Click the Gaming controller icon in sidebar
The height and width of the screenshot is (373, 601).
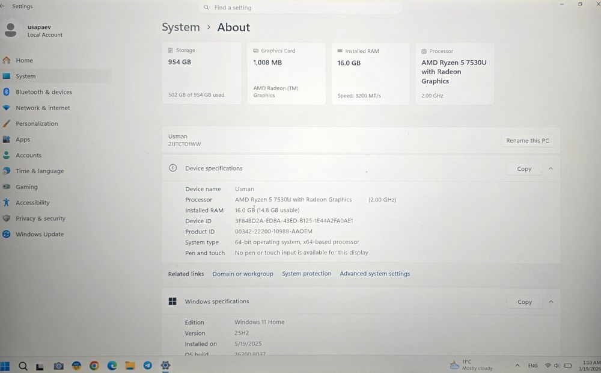click(x=6, y=186)
